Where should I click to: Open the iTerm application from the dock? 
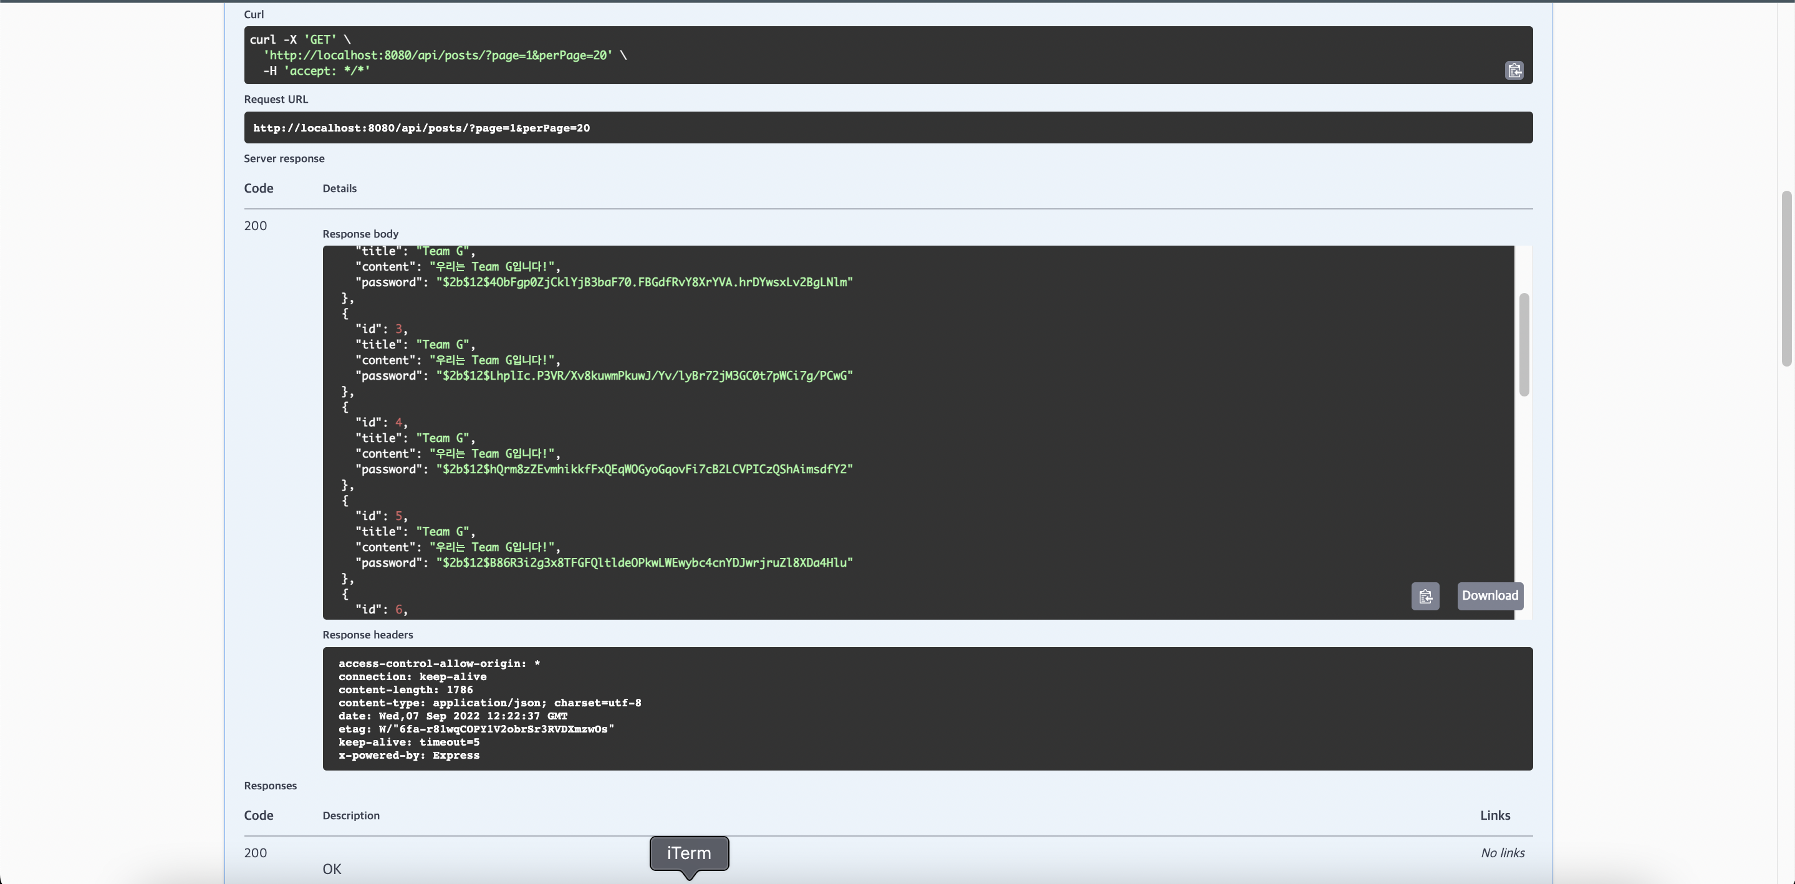pos(688,853)
